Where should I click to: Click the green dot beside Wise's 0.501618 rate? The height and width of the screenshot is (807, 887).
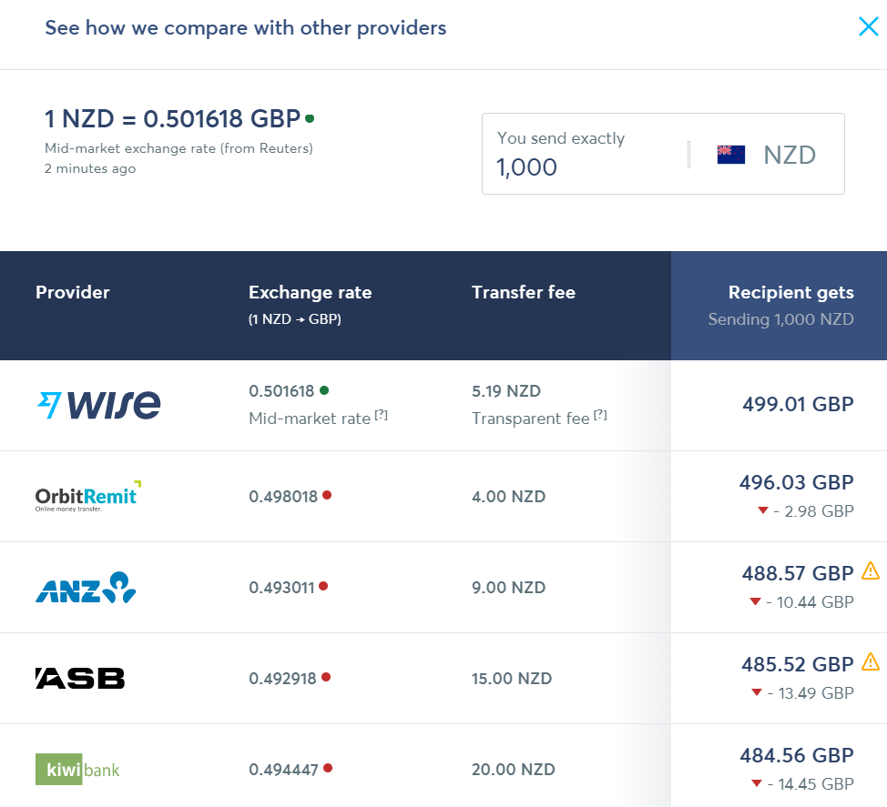[324, 390]
